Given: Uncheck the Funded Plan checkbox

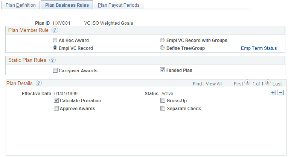Looking at the screenshot, I should coord(163,70).
